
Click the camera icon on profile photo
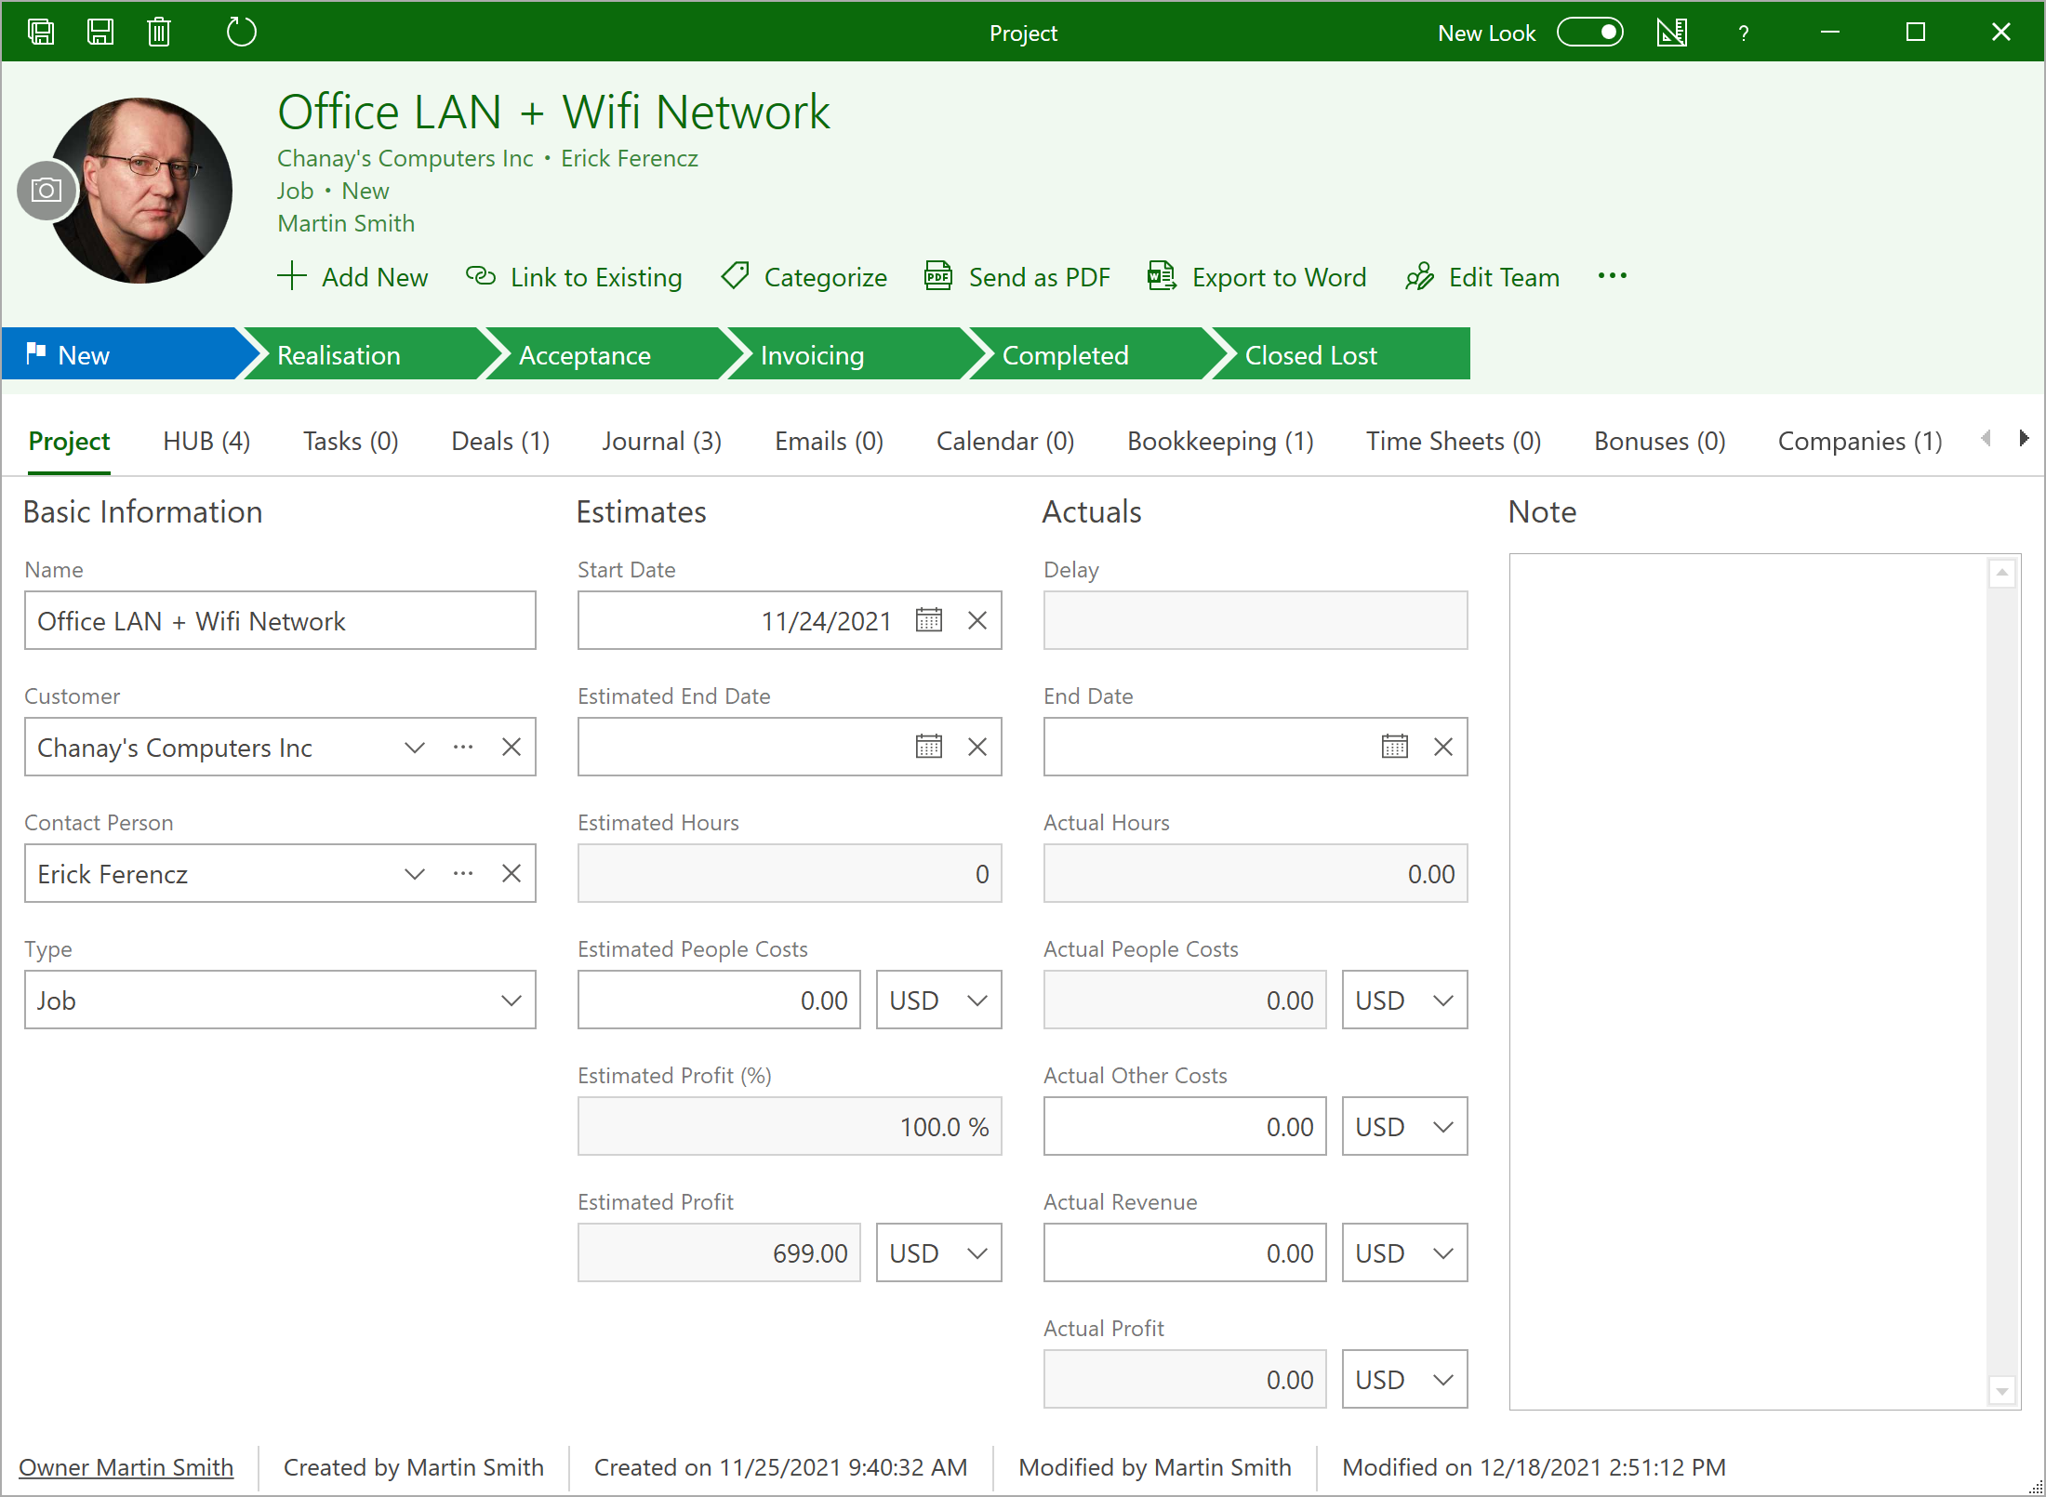click(46, 191)
